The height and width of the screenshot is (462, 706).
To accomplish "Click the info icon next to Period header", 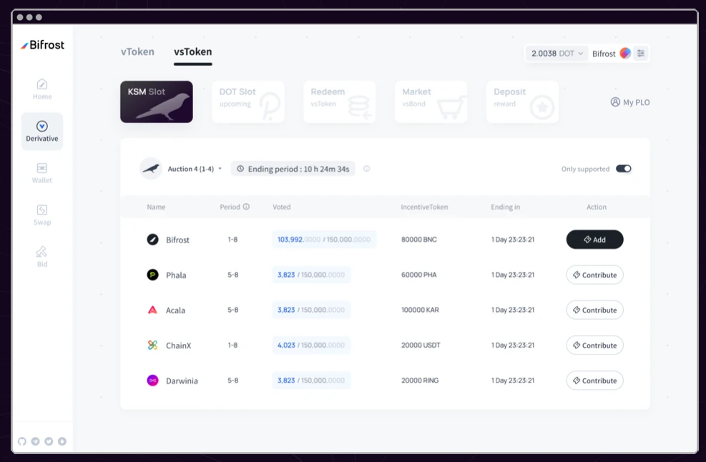I will pyautogui.click(x=246, y=207).
